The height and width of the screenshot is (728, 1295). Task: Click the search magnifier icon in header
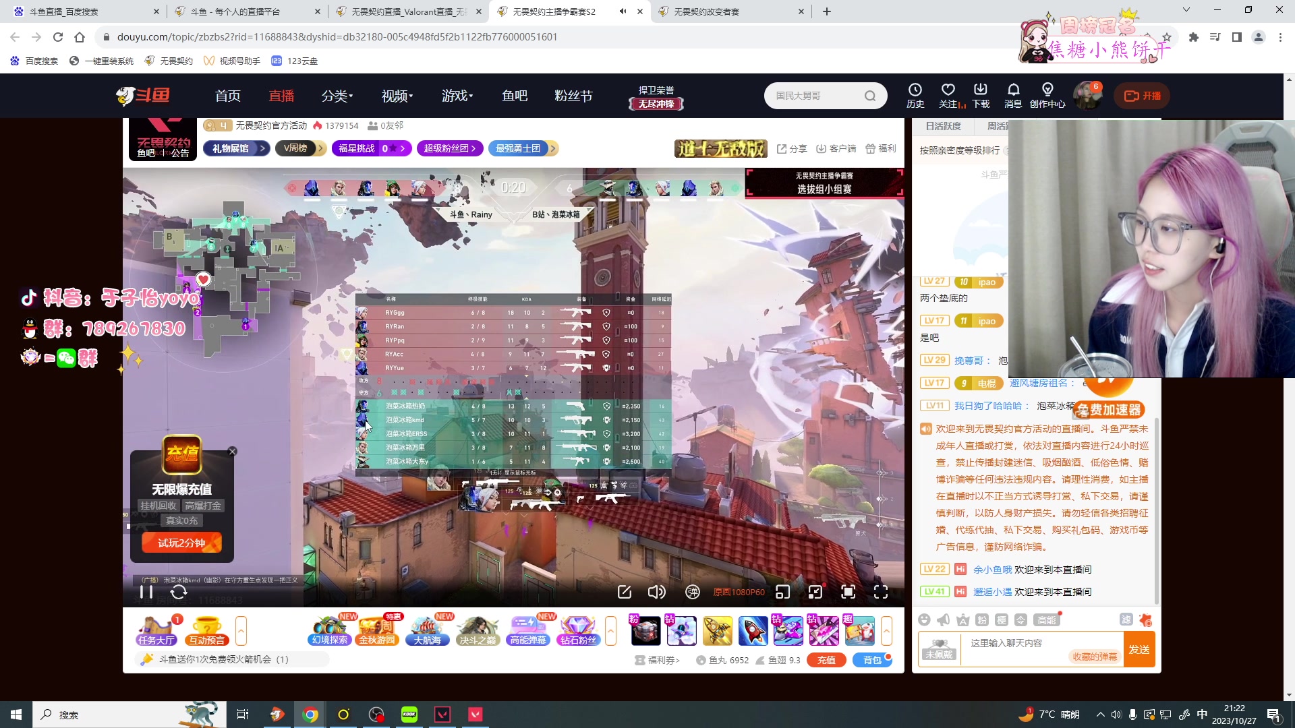870,96
